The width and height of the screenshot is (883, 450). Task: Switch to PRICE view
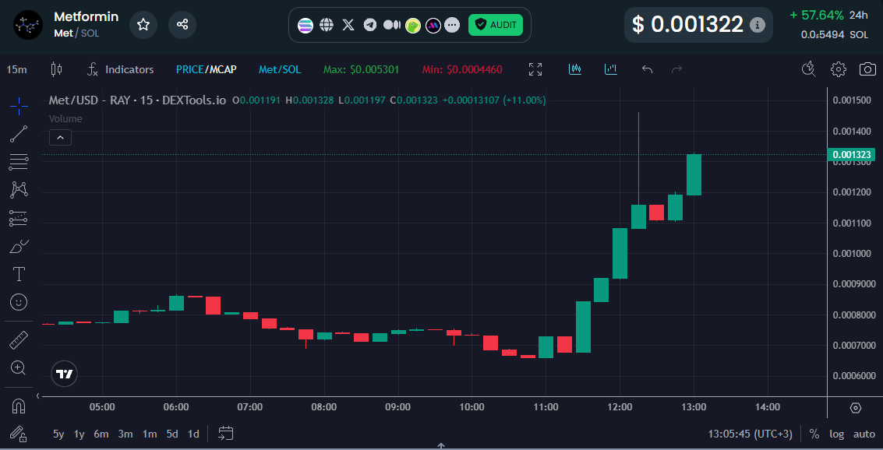pyautogui.click(x=190, y=70)
